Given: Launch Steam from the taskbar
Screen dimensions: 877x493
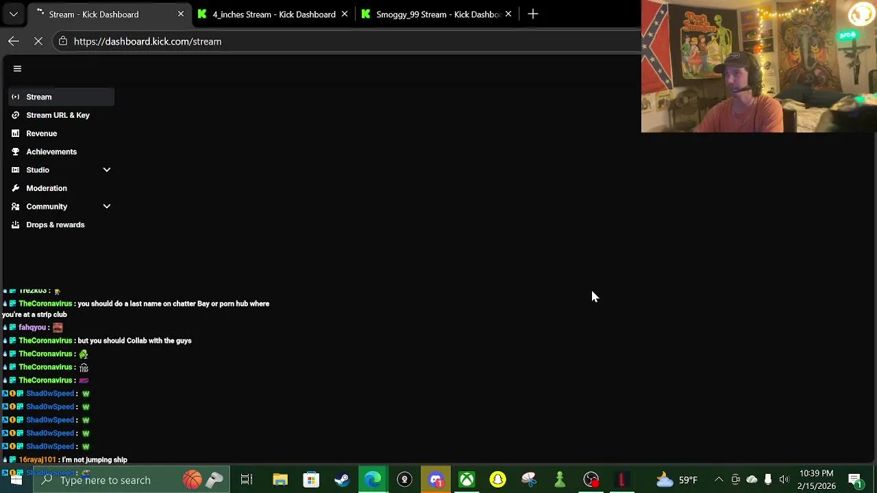Looking at the screenshot, I should click(342, 480).
